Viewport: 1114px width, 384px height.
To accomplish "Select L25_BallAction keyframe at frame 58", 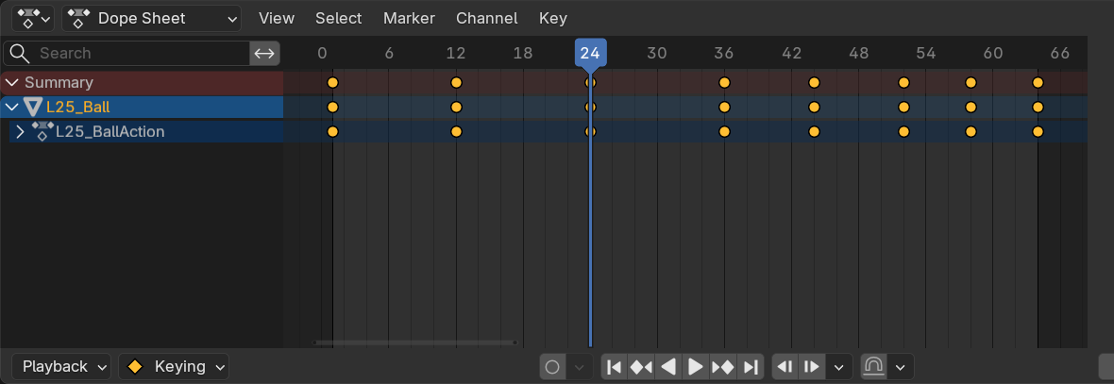I will tap(971, 132).
